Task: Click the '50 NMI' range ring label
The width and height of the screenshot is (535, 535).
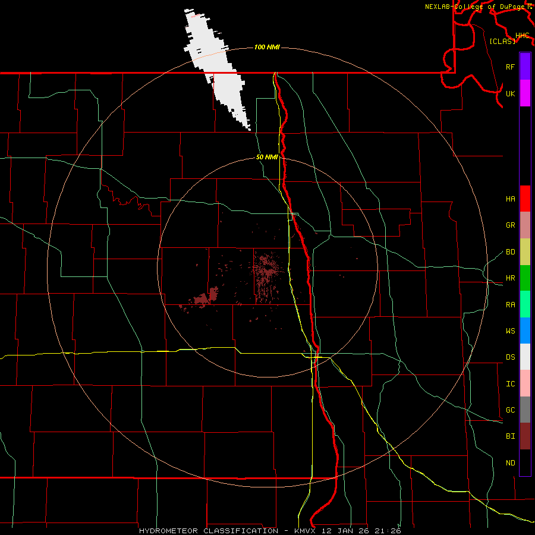Action: tap(267, 157)
